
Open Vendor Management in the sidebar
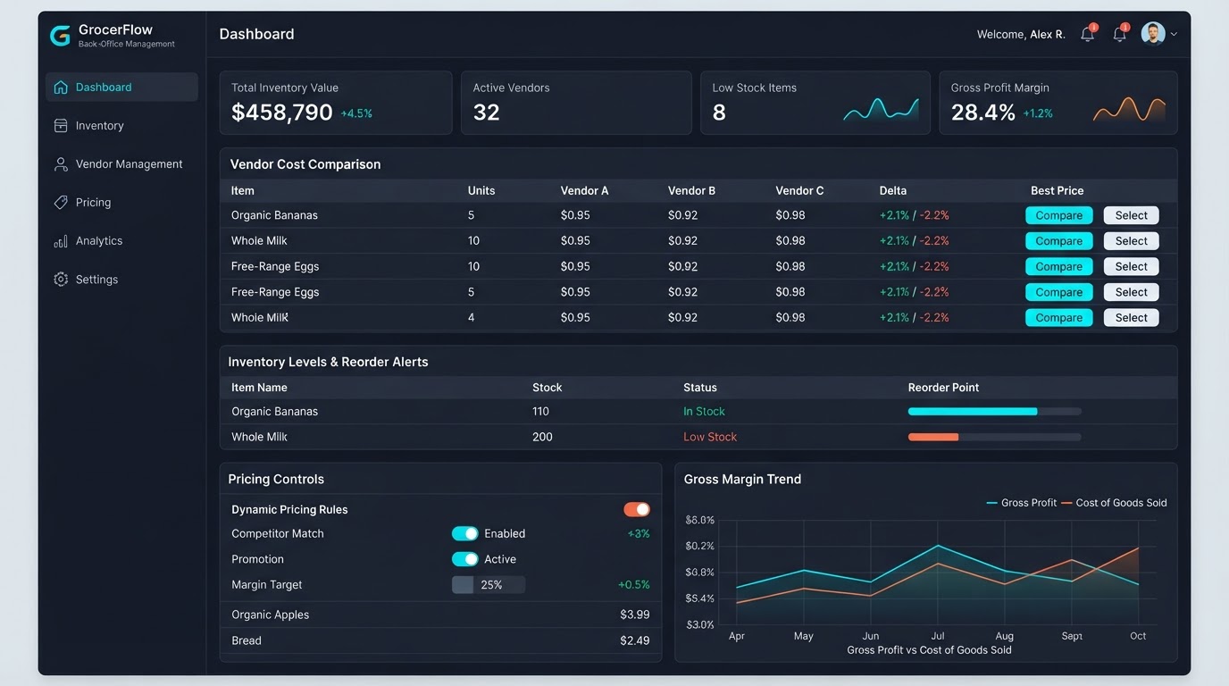(121, 164)
